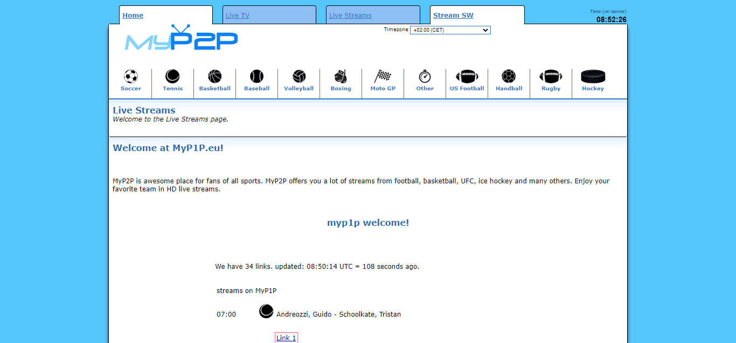The image size is (736, 343).
Task: Switch to the Stream SW tab
Action: coord(453,16)
